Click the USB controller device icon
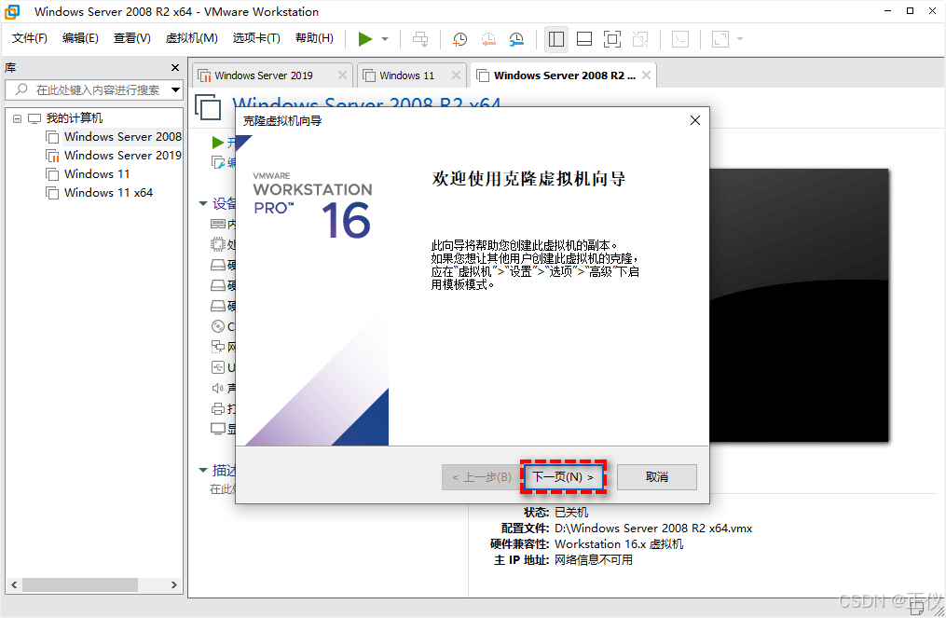Screen dimensions: 946x618 click(x=218, y=367)
